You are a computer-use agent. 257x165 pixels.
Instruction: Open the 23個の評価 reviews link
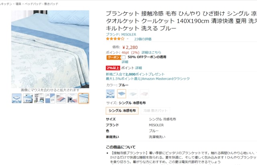coord(143,39)
